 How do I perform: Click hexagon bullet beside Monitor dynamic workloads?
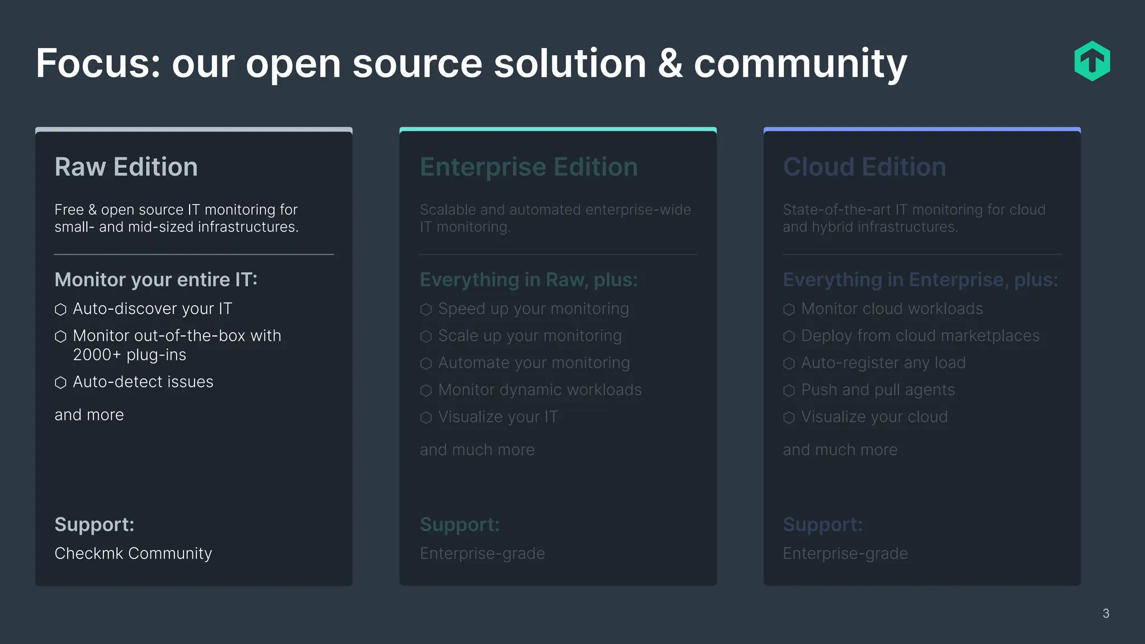click(426, 390)
